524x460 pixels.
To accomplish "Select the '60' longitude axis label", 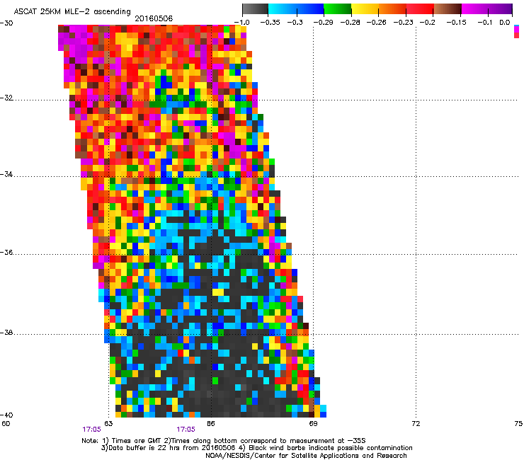I will (x=6, y=424).
